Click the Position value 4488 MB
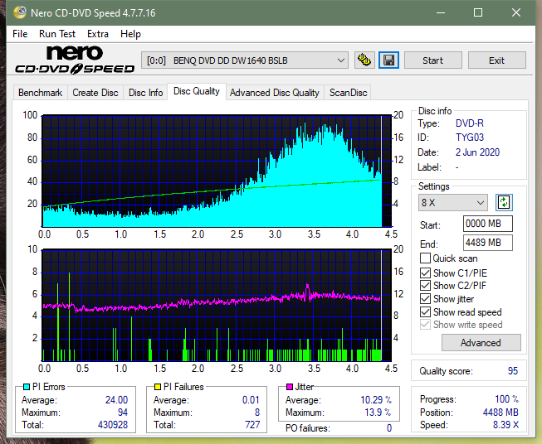The image size is (542, 444). 500,413
